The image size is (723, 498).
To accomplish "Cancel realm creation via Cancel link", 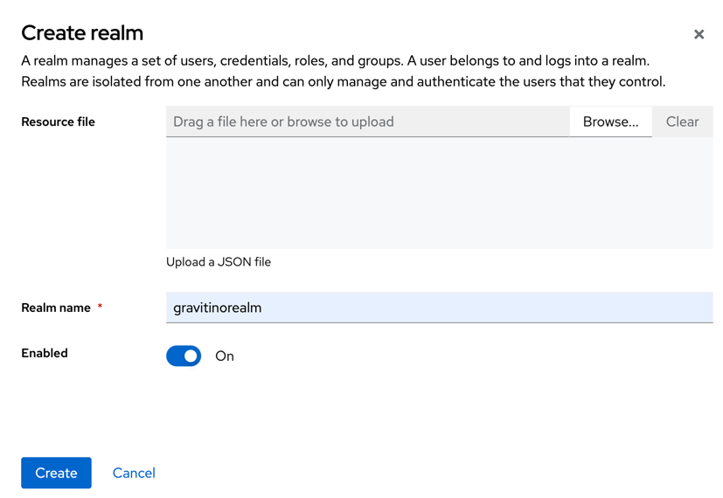I will tap(134, 473).
